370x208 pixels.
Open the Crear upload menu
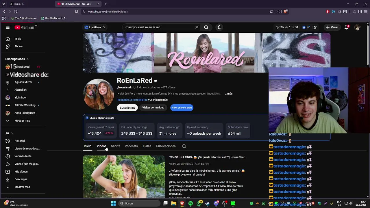coord(332,27)
